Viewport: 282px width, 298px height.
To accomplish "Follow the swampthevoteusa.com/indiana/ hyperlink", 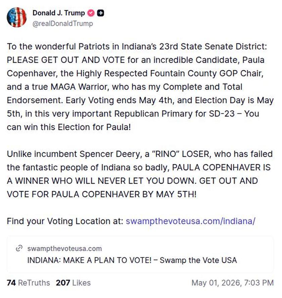I will pos(191,221).
